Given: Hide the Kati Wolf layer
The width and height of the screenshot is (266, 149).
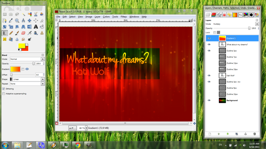Looking at the screenshot, I should [209, 76].
